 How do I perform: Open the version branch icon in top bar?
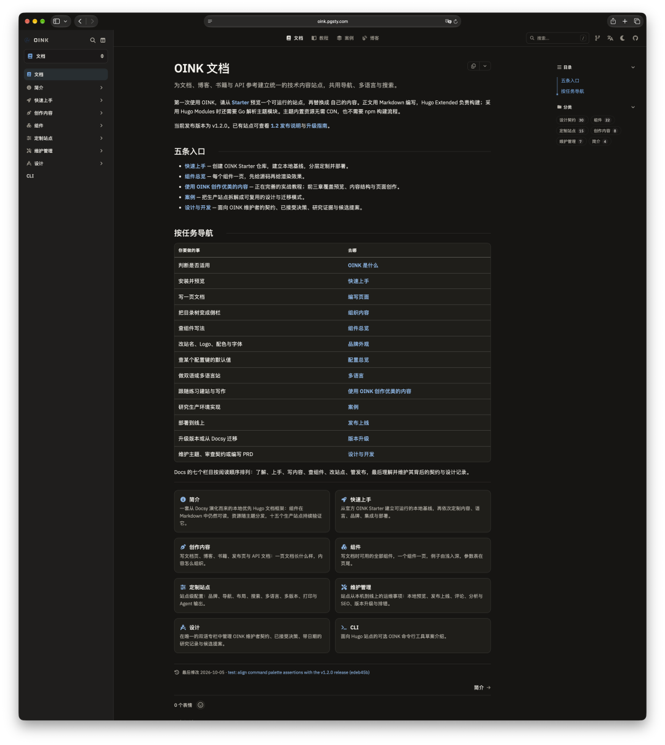(597, 38)
